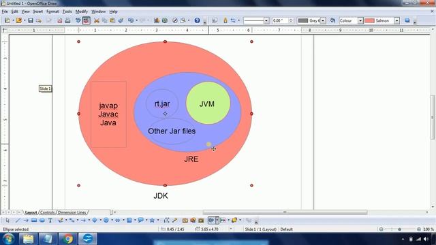The height and width of the screenshot is (245, 436).
Task: Expand the Open file dropdown arrow
Action: [x=25, y=20]
